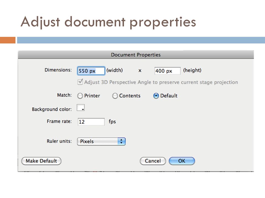The image size is (265, 198).
Task: Select the Contents match radio button
Action: coord(115,96)
